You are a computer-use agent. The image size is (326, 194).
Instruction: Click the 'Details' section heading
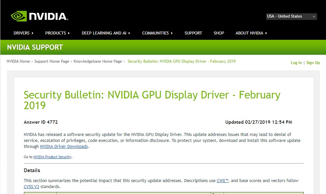pyautogui.click(x=32, y=170)
